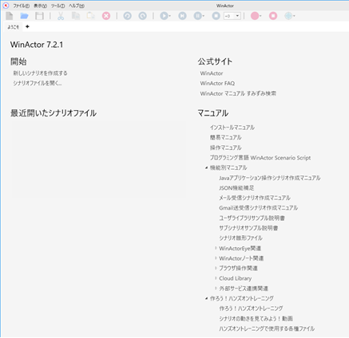Pause execution with the pause icon

[x=197, y=16]
